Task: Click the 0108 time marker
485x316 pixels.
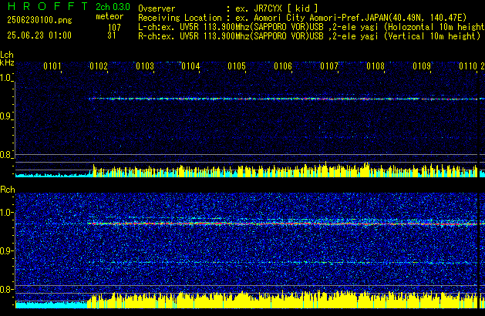Action: pos(376,66)
